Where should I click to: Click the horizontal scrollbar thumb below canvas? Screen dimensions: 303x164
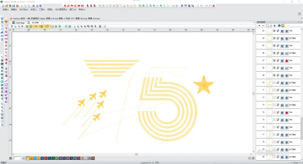136,154
